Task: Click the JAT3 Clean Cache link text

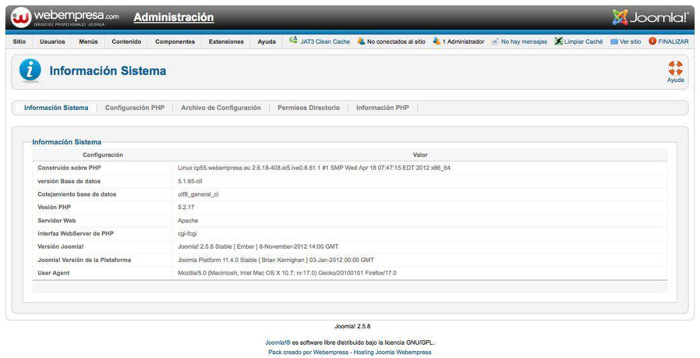Action: point(325,41)
